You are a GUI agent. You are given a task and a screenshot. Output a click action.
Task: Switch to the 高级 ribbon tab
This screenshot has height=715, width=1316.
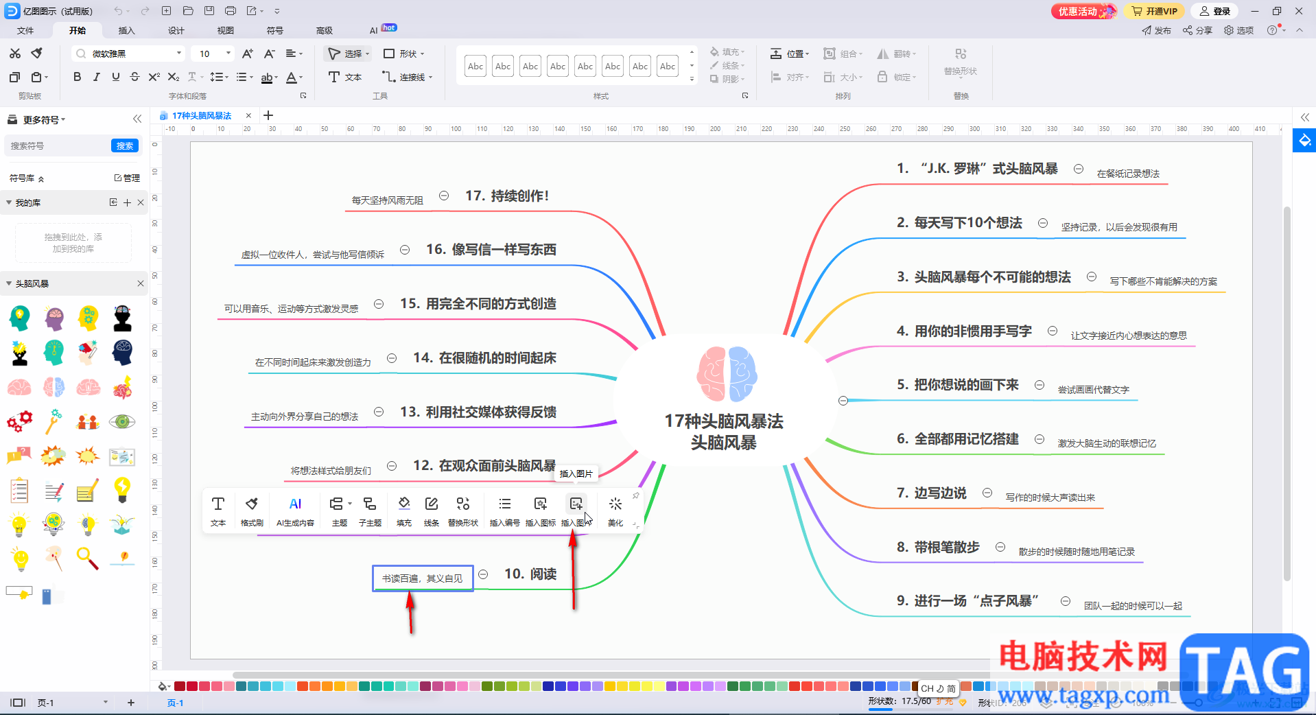coord(325,30)
